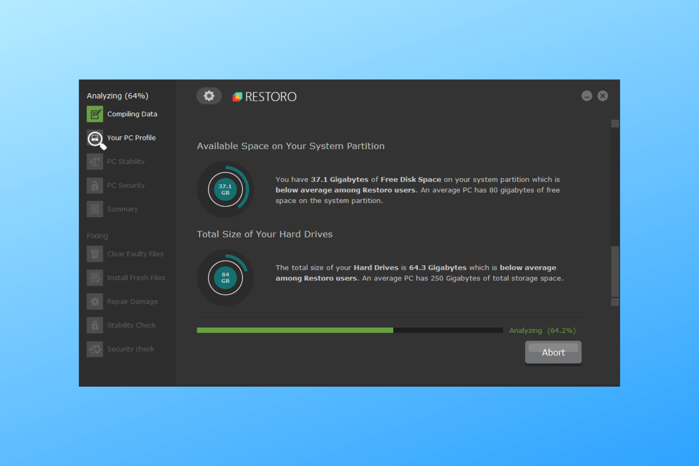
Task: Click the "Analyzing (64.2%)" status text
Action: [x=542, y=331]
